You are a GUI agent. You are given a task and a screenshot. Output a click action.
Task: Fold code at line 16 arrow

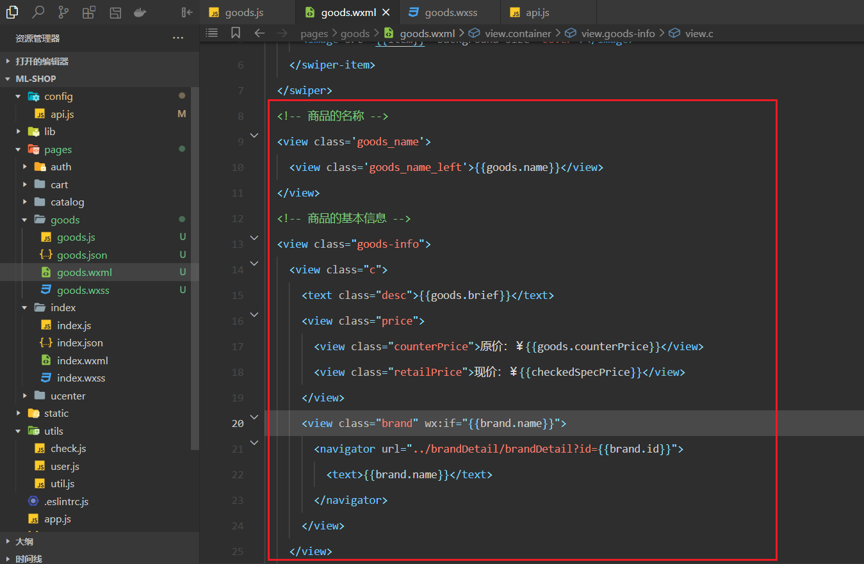pyautogui.click(x=254, y=314)
